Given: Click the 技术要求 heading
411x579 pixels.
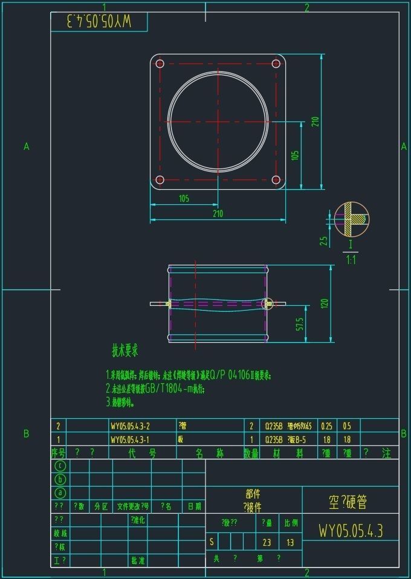Looking at the screenshot, I should (125, 351).
